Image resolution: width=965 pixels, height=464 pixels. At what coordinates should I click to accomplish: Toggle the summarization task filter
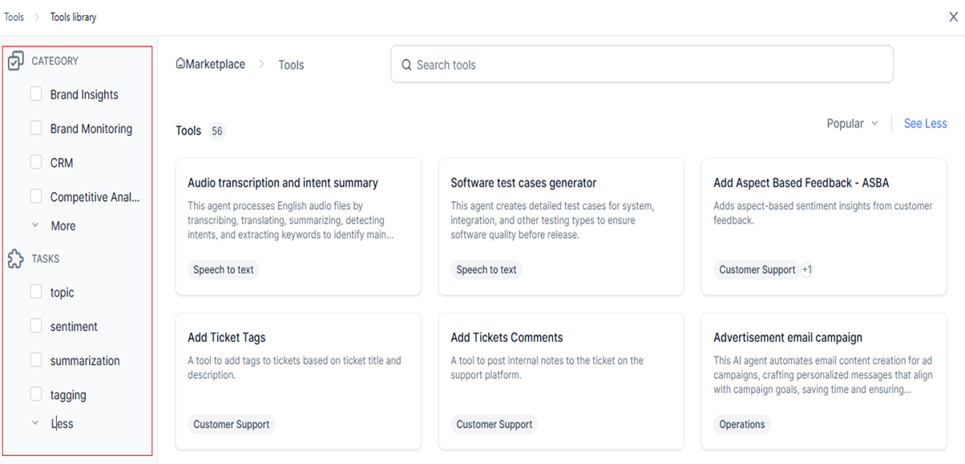(x=36, y=361)
